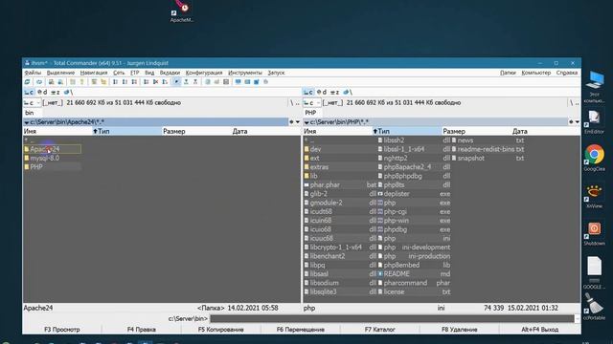Image resolution: width=613 pixels, height=344 pixels.
Task: Select the PHP folder icon in left panel
Action: (27, 167)
